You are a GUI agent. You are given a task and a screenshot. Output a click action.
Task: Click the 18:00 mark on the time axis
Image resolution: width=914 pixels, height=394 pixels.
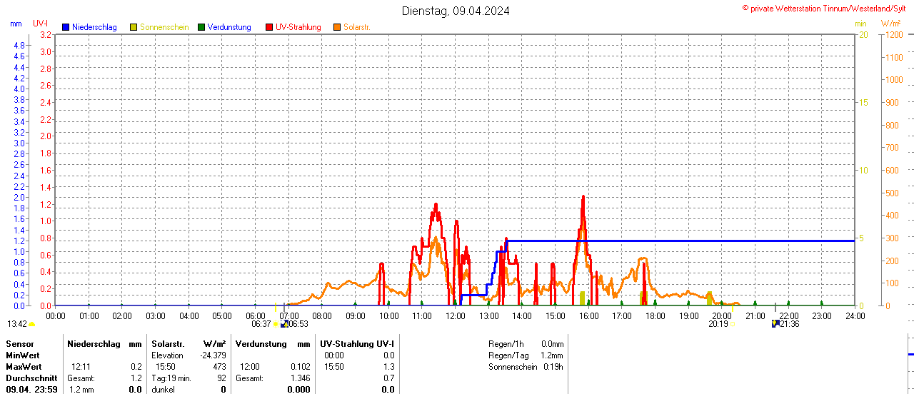click(655, 315)
